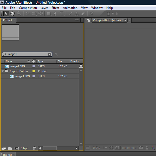This screenshot has width=156, height=156.
Task: Open the File menu
Action: click(4, 8)
